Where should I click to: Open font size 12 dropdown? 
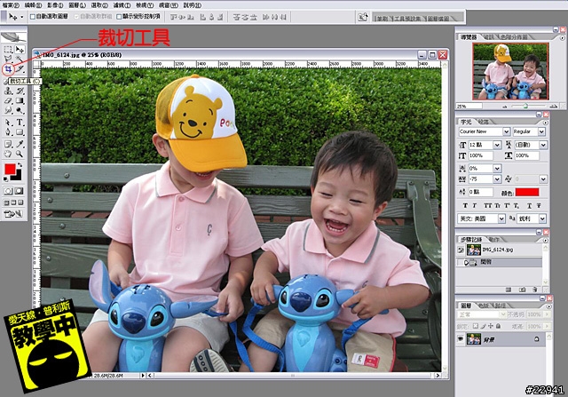[497, 145]
